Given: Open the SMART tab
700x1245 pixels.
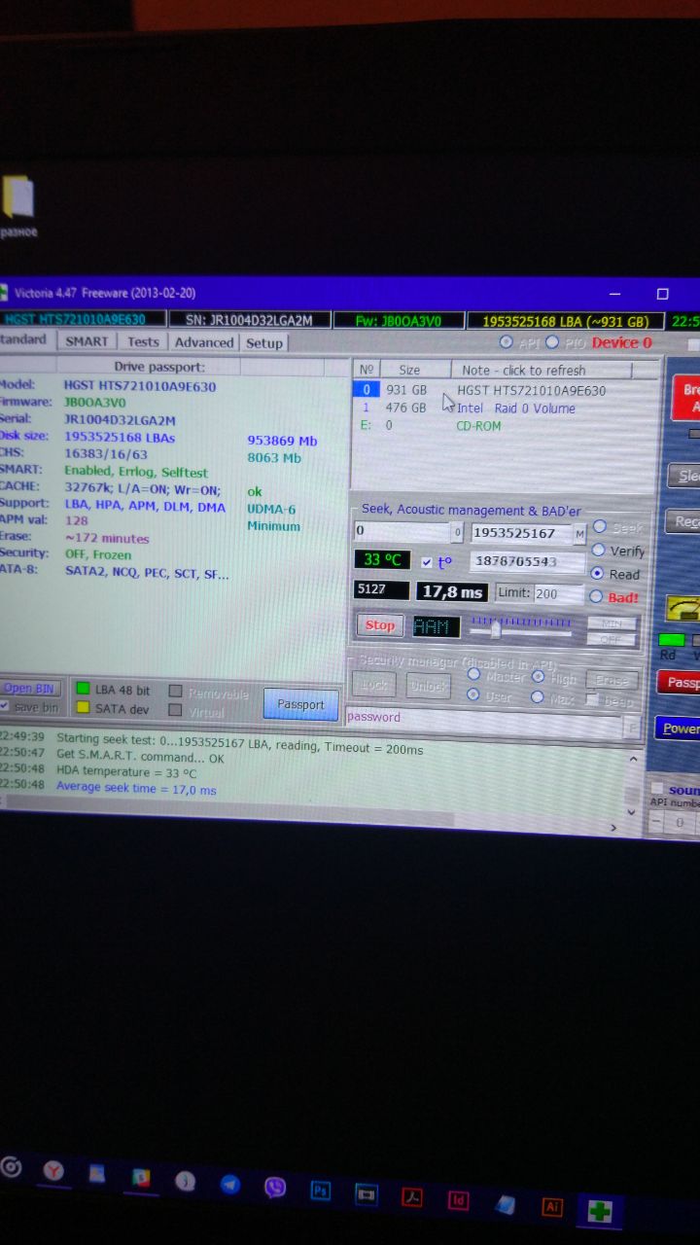Looking at the screenshot, I should pyautogui.click(x=87, y=341).
